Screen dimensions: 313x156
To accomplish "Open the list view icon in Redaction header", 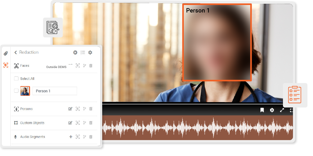I will pos(83,52).
